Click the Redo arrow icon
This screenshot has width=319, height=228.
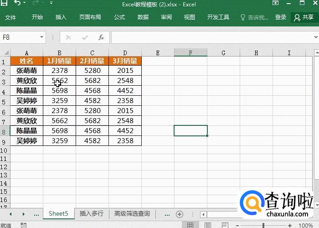point(36,3)
